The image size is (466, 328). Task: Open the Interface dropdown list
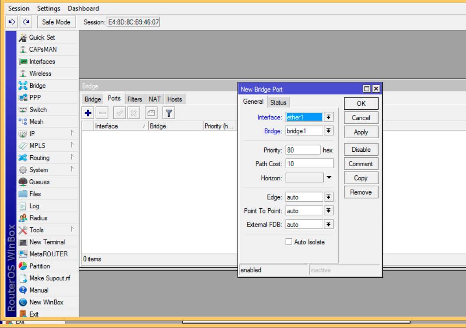tap(329, 117)
